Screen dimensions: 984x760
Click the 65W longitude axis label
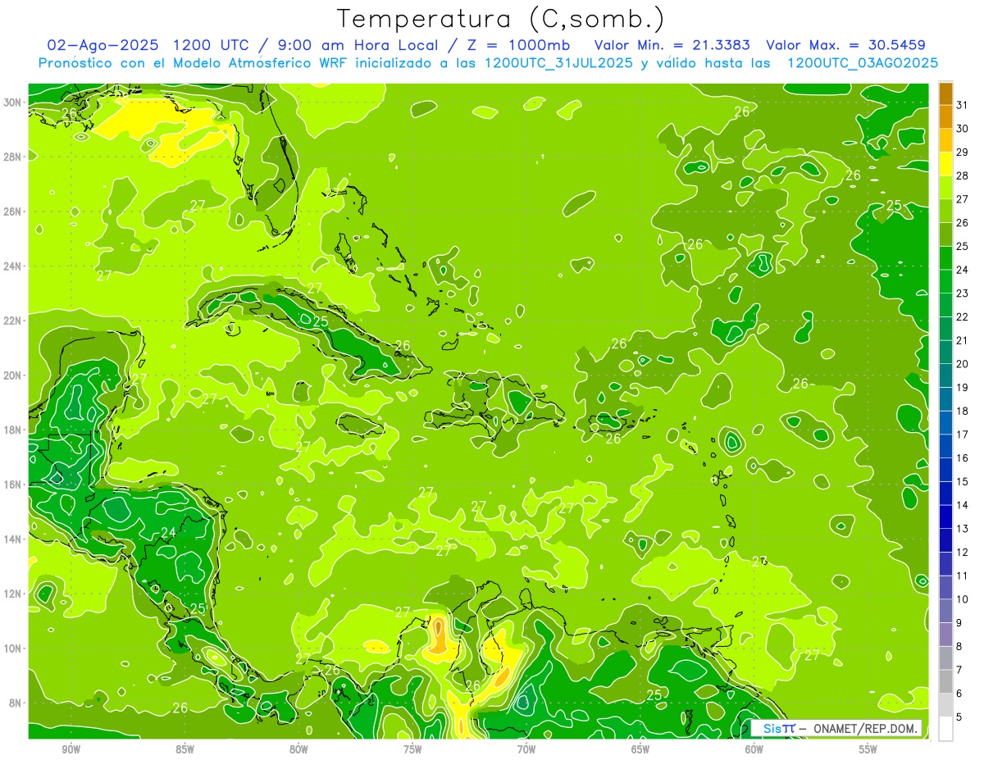640,750
